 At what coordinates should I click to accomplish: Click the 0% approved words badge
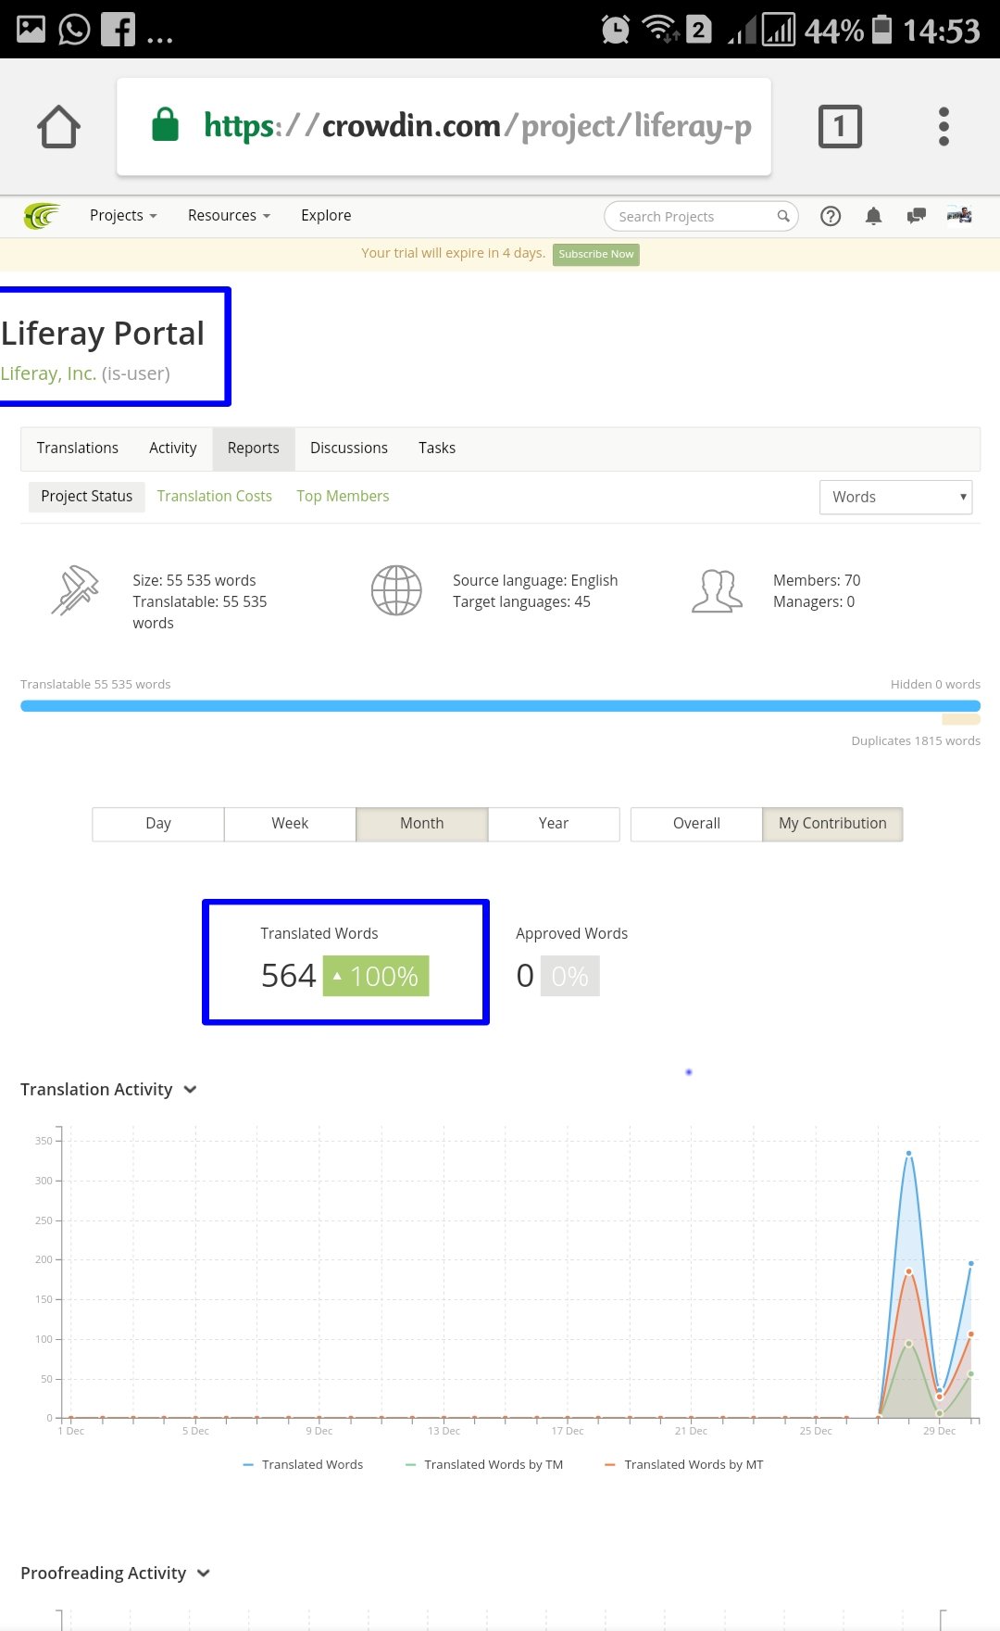point(569,976)
